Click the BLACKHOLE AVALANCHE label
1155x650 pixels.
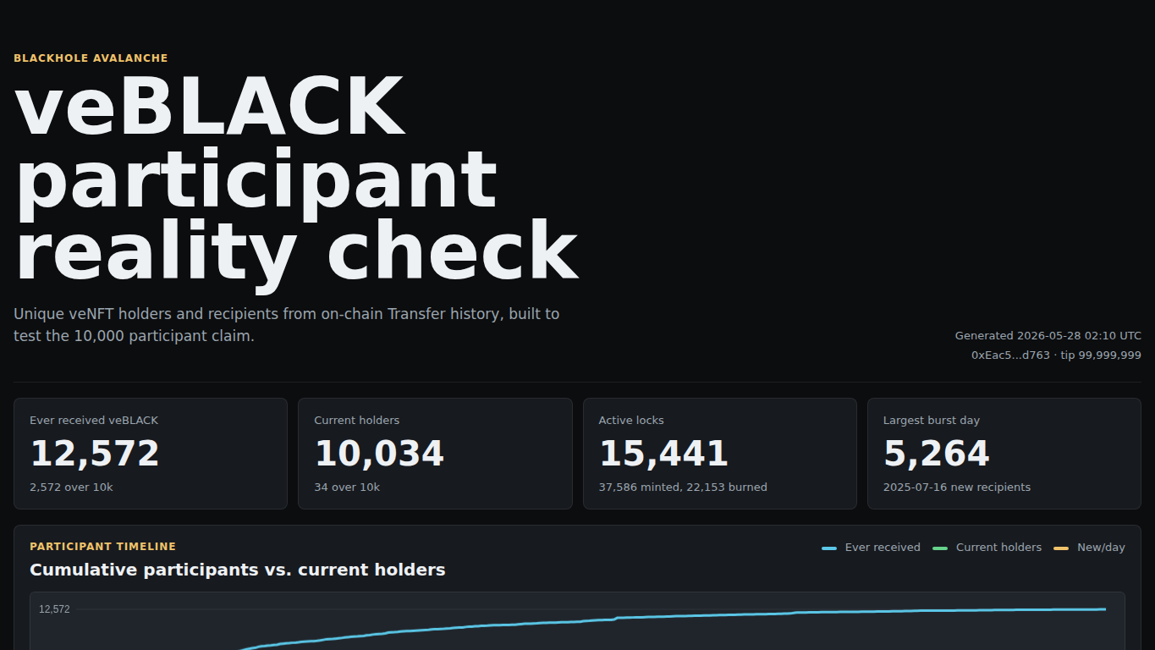(91, 58)
